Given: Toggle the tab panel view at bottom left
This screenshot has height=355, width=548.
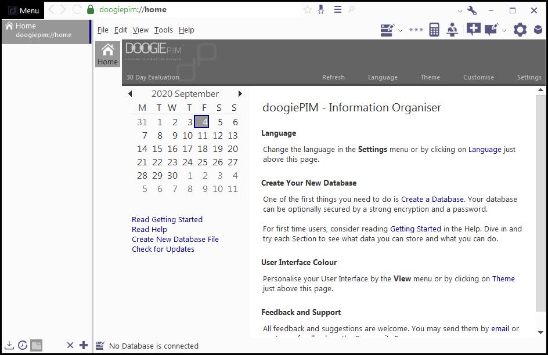Looking at the screenshot, I should [37, 345].
